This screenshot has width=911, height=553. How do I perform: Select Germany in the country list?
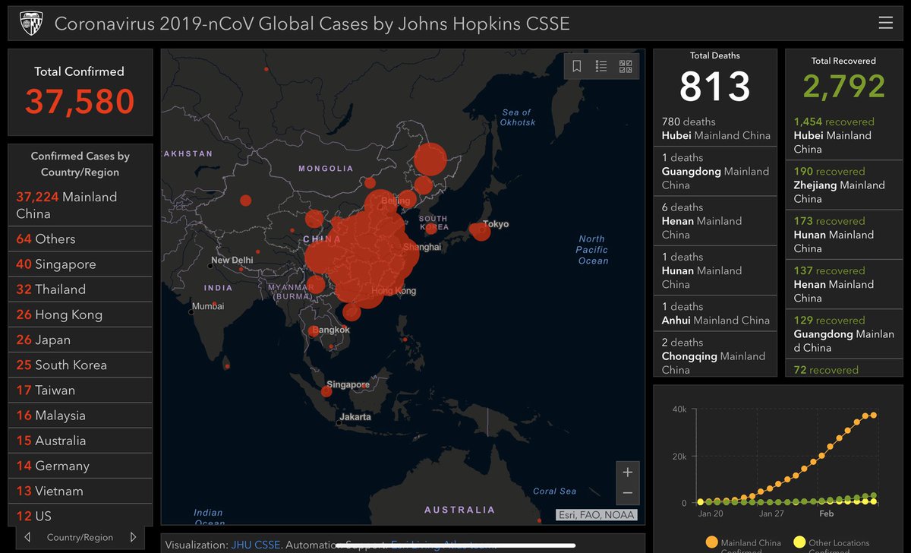coord(80,466)
